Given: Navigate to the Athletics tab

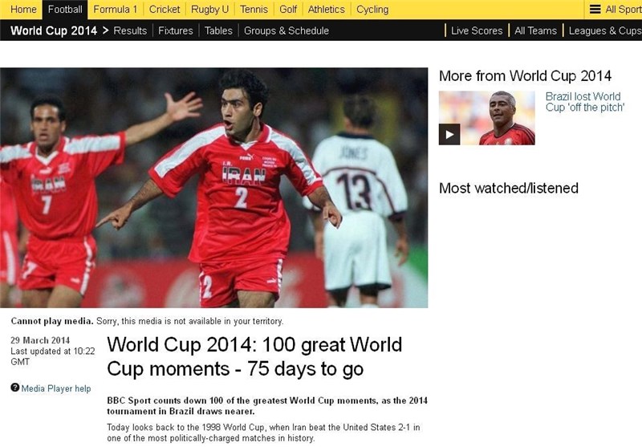Looking at the screenshot, I should (326, 10).
